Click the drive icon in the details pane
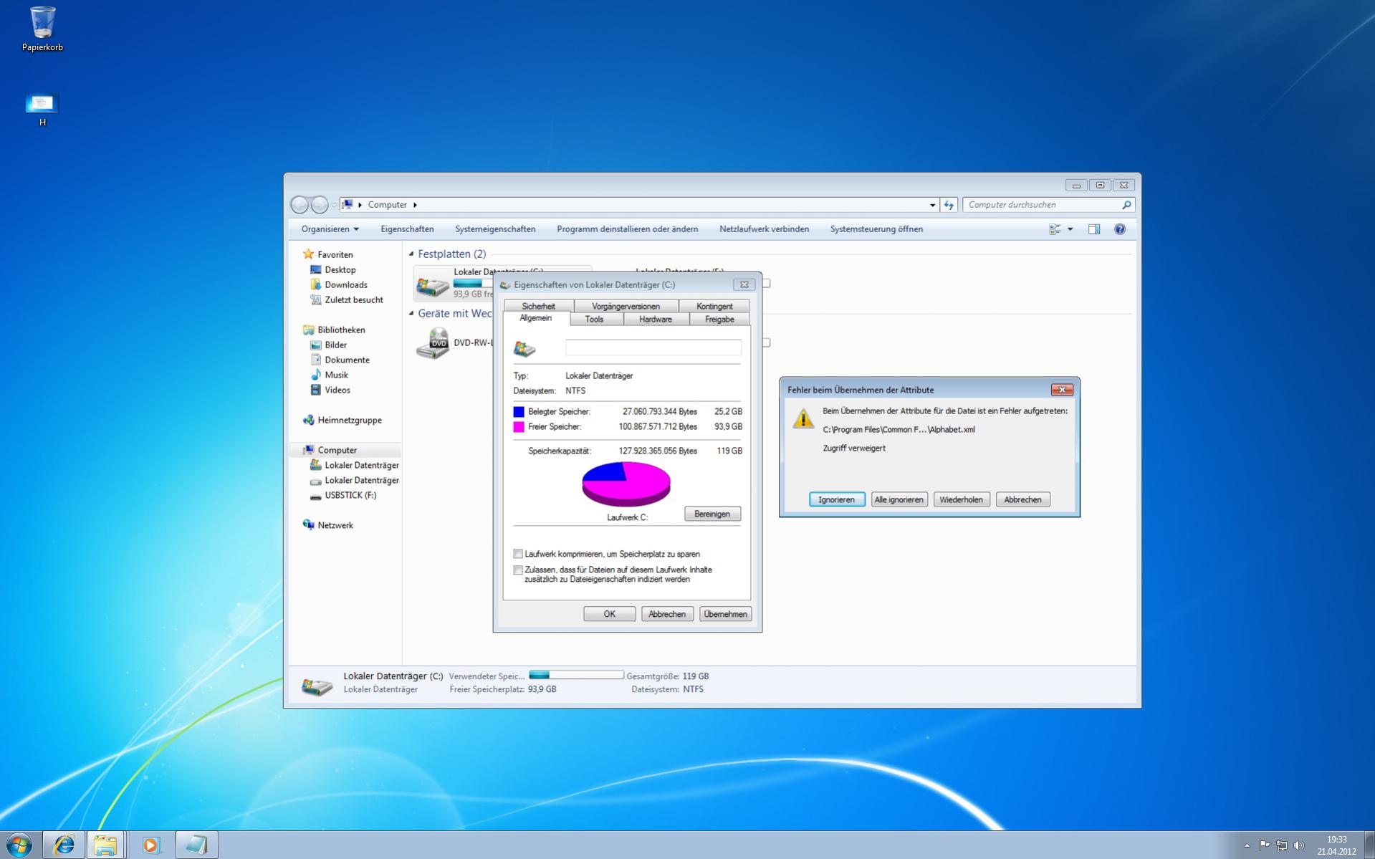The image size is (1375, 859). (316, 686)
